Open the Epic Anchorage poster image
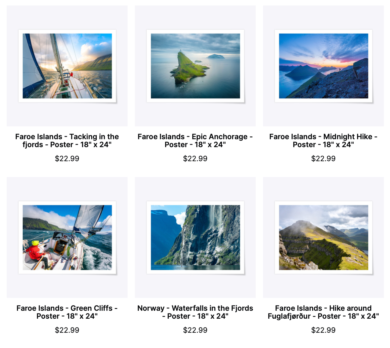390x348 pixels. click(195, 66)
